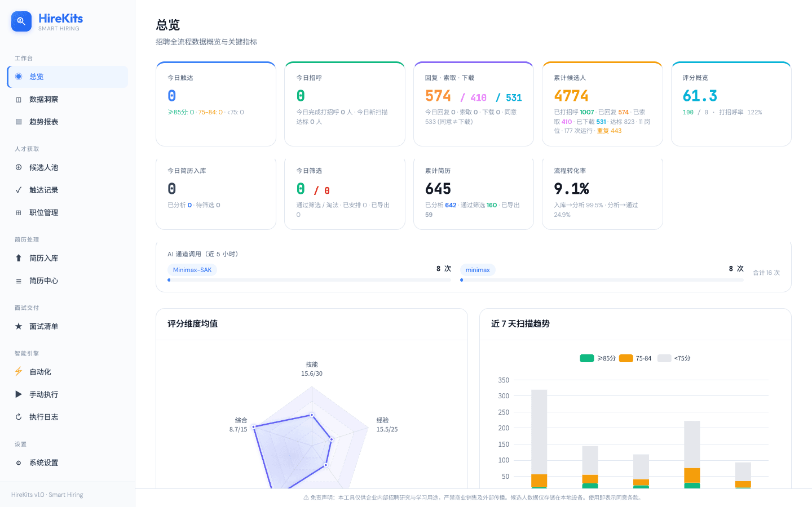812x507 pixels.
Task: Click the 候选人池 globe icon
Action: [x=19, y=167]
